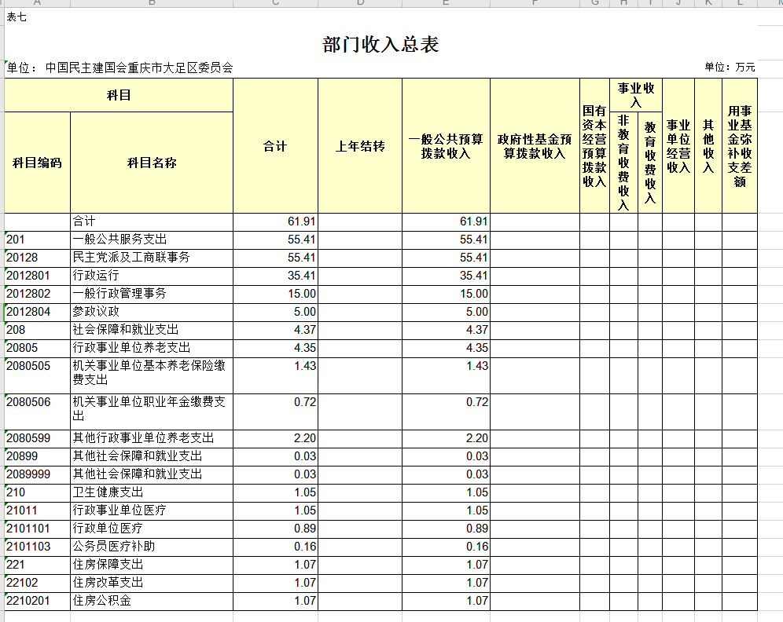
Task: Select 合计 value 0.89 in row 2101101
Action: click(x=276, y=529)
